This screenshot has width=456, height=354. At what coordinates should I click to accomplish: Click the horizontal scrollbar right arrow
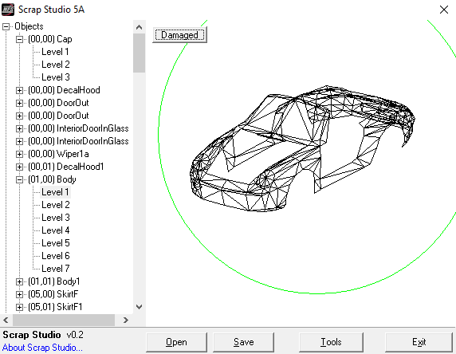[126, 321]
